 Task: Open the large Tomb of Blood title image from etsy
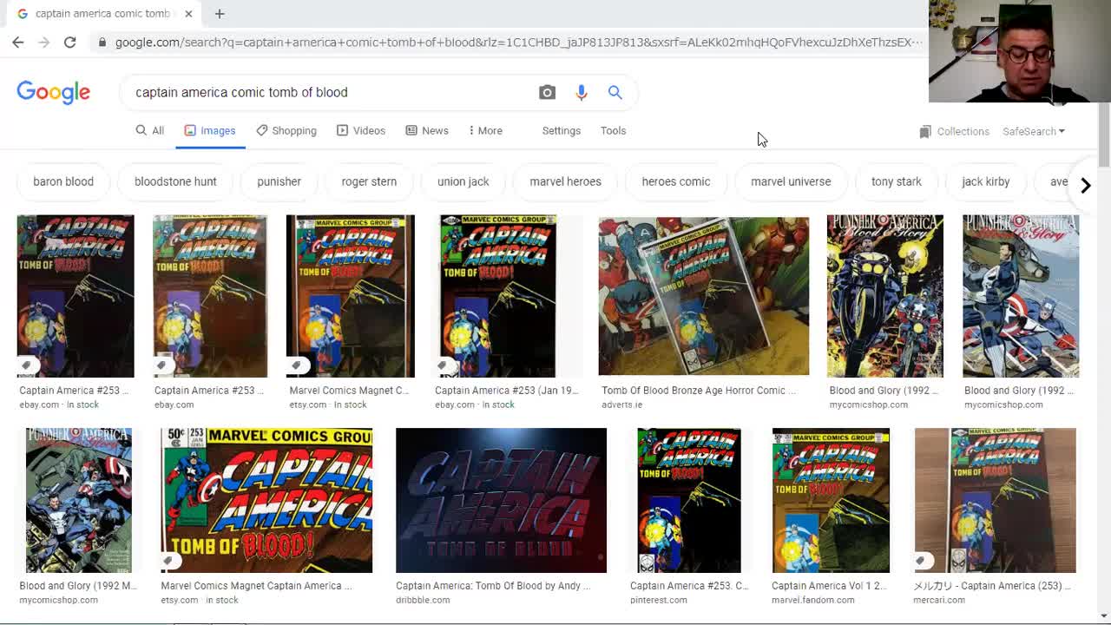click(x=266, y=500)
